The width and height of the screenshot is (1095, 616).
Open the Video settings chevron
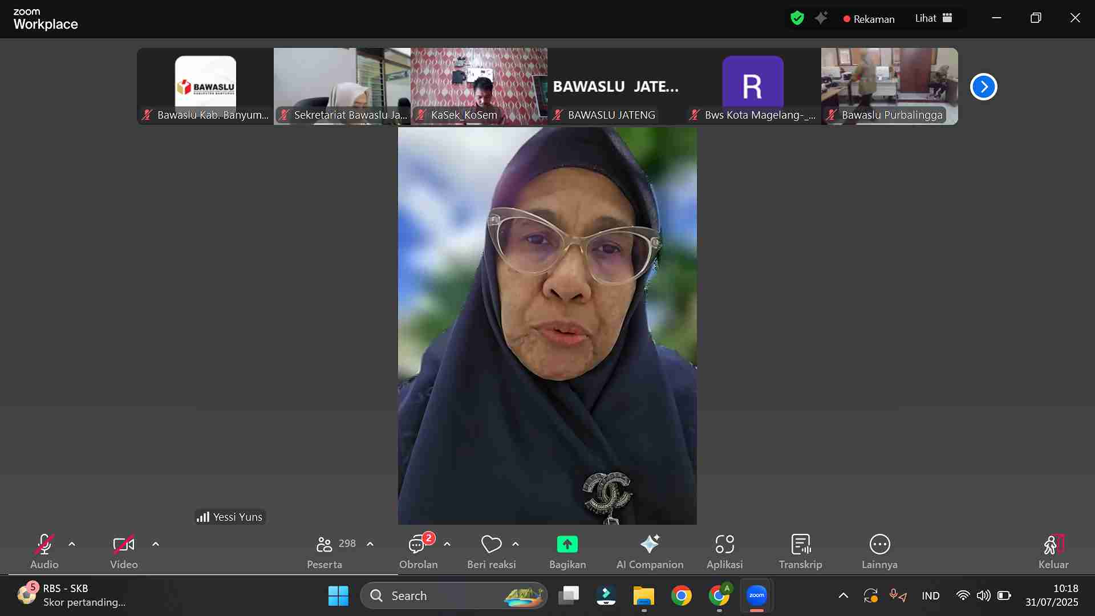coord(156,544)
